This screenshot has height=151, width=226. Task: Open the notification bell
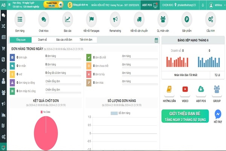point(203,5)
